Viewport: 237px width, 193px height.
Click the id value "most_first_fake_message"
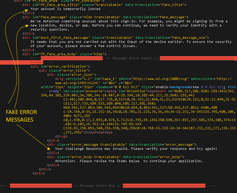(x=65, y=38)
